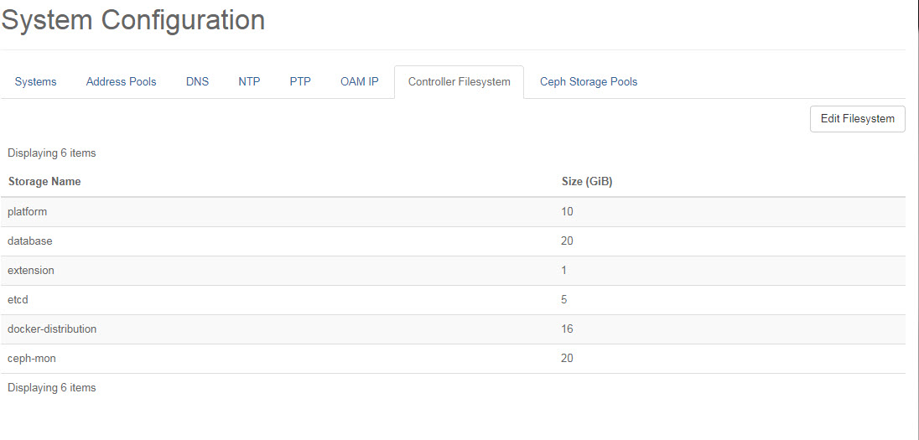Viewport: 919px width, 440px height.
Task: Select the platform storage row
Action: click(28, 212)
